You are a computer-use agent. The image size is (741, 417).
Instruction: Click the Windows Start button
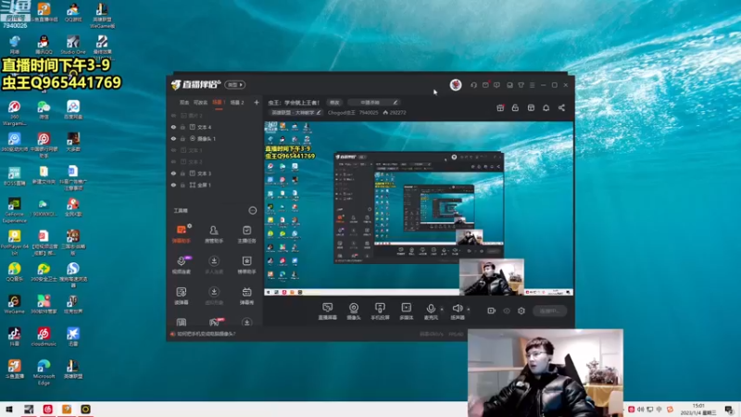9,410
